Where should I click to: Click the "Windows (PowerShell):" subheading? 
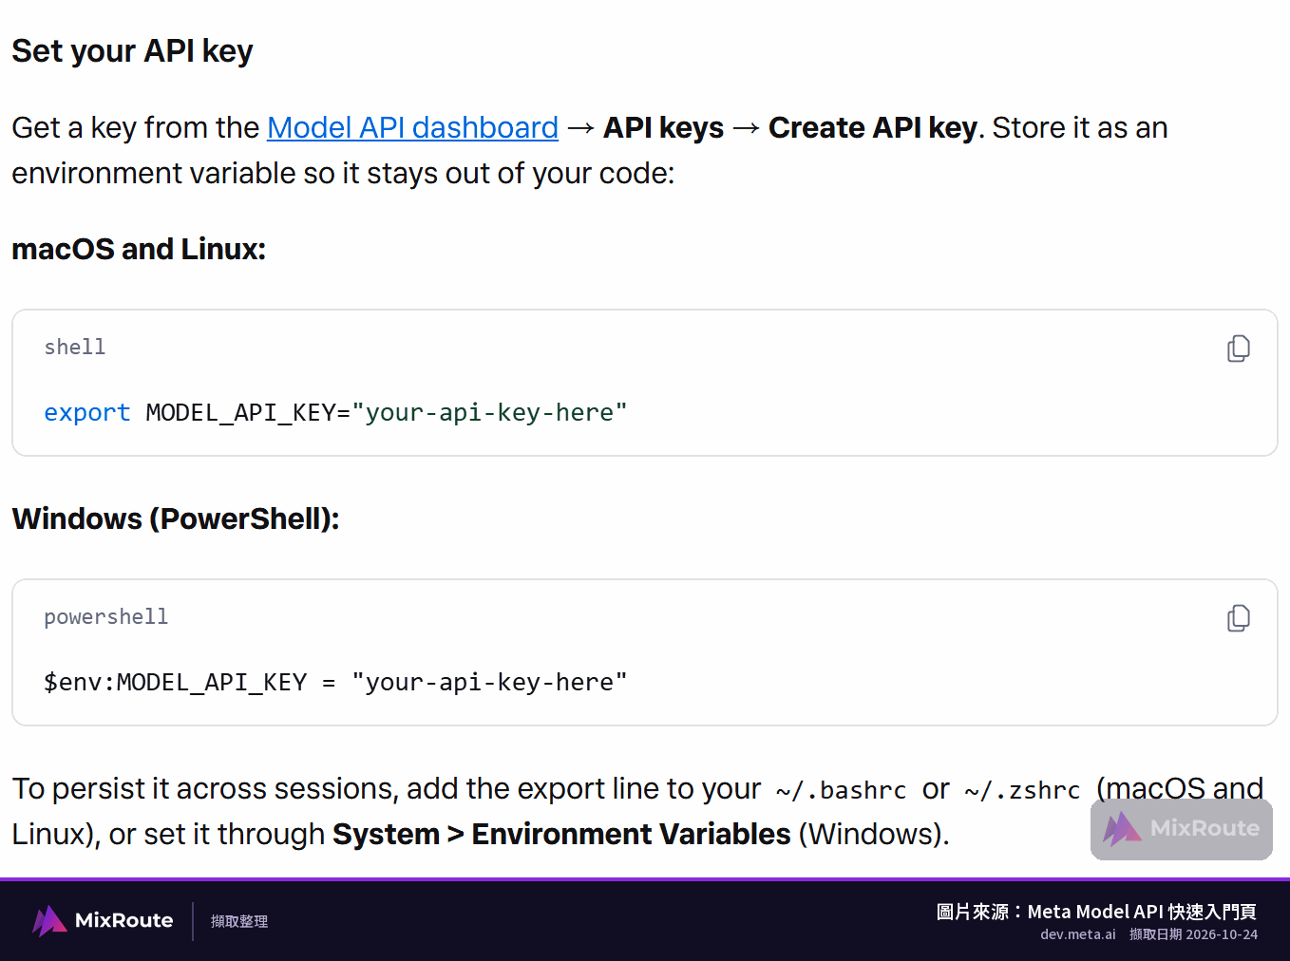pos(176,518)
